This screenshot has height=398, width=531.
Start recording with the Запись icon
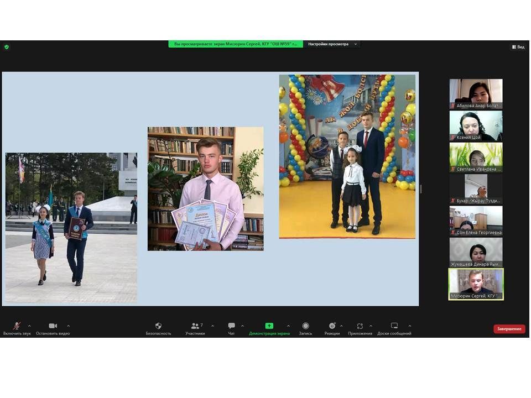(x=305, y=326)
